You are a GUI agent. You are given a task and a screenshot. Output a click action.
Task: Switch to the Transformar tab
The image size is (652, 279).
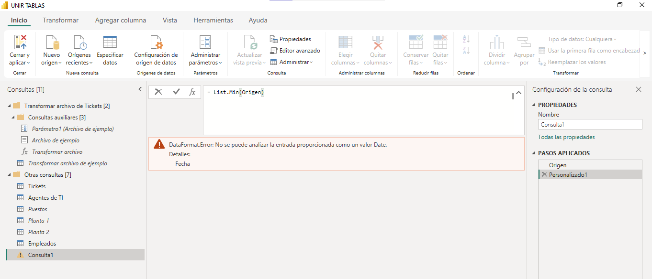pos(60,21)
